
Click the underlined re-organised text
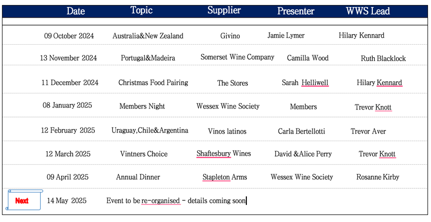tap(161, 201)
